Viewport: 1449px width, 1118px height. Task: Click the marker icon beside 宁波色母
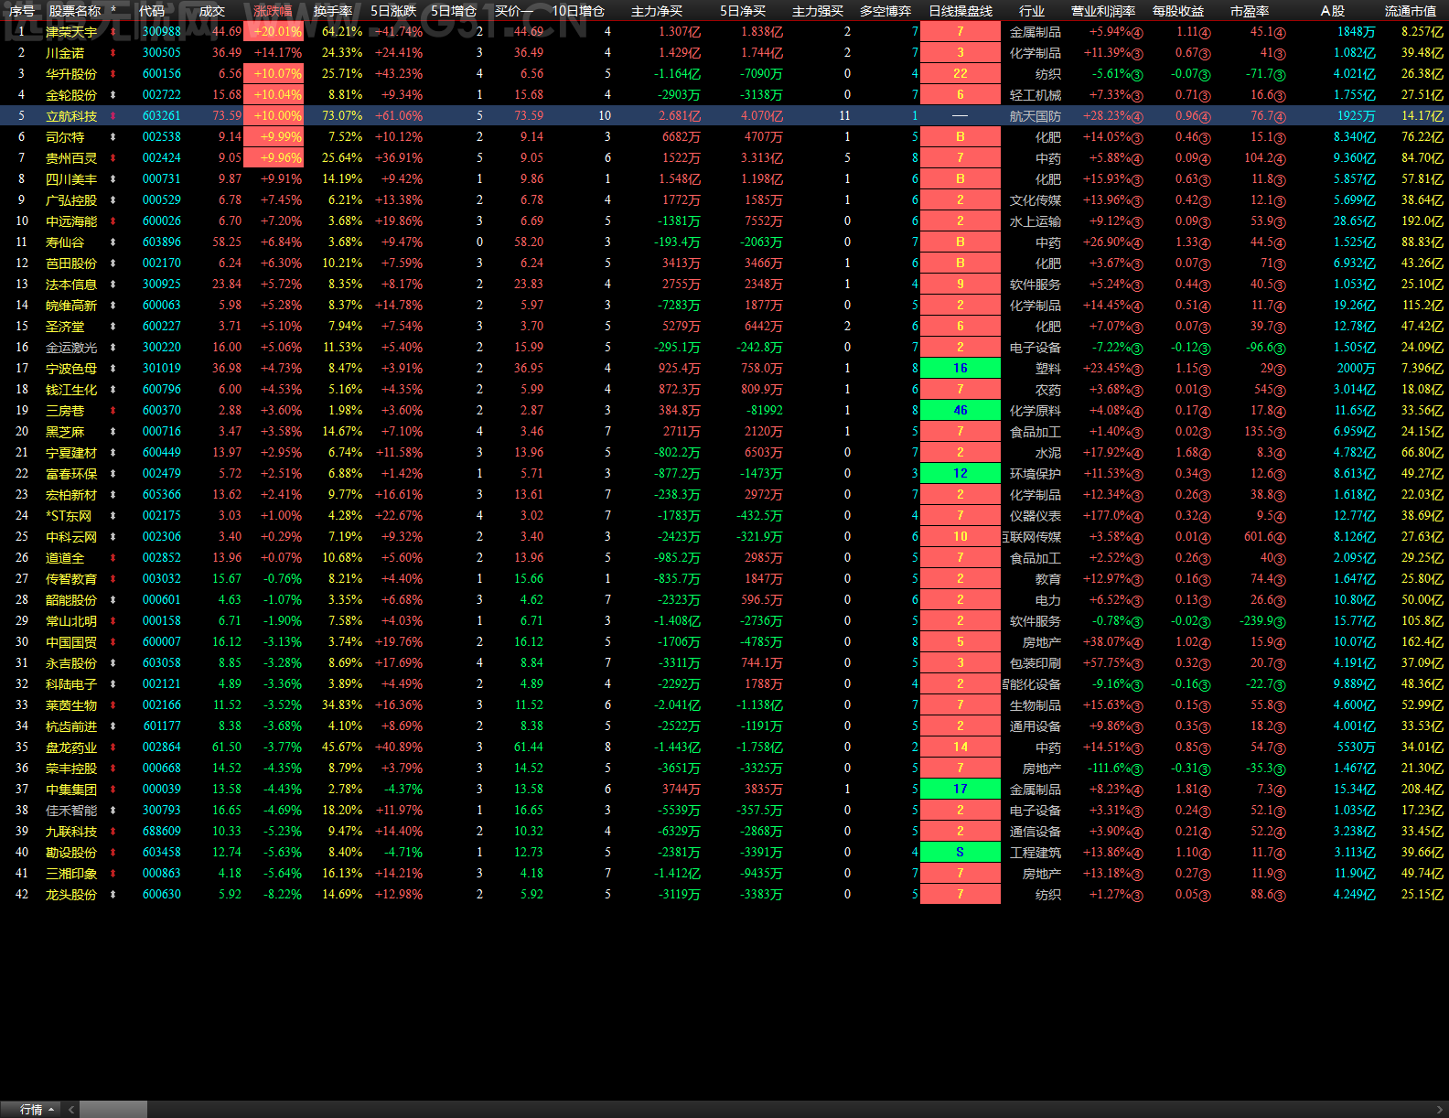point(113,369)
